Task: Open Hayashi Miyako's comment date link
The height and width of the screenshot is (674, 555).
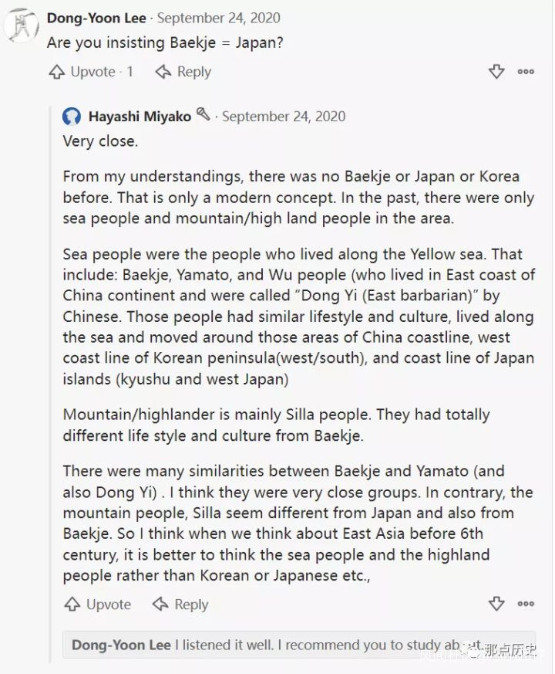Action: (284, 117)
